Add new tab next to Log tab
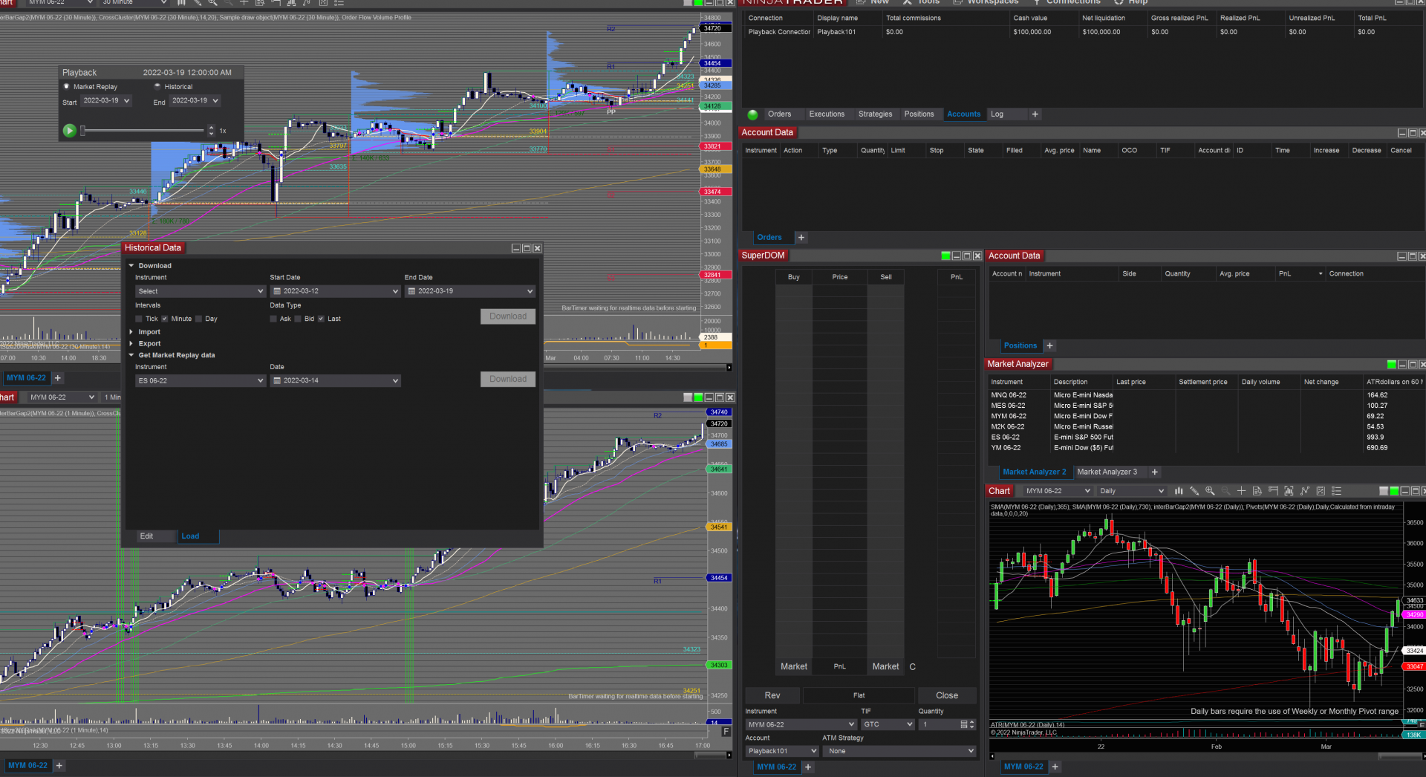1426x777 pixels. click(1035, 114)
